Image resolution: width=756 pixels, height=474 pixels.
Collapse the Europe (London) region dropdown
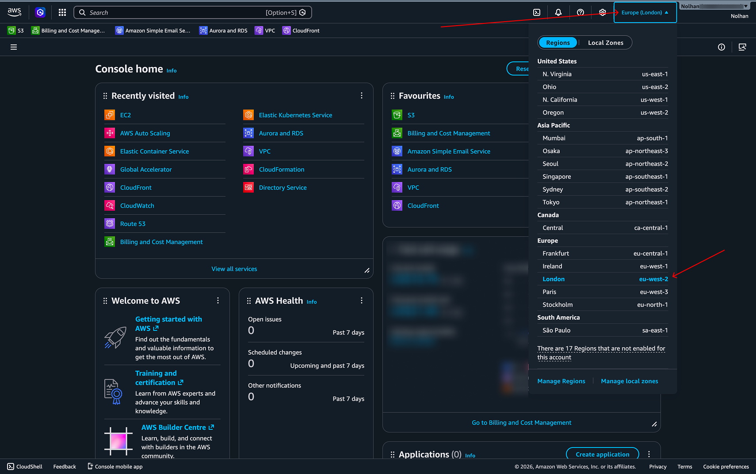tap(645, 12)
